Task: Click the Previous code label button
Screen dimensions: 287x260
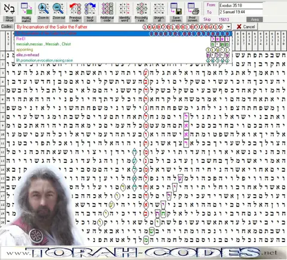Action: (x=75, y=19)
